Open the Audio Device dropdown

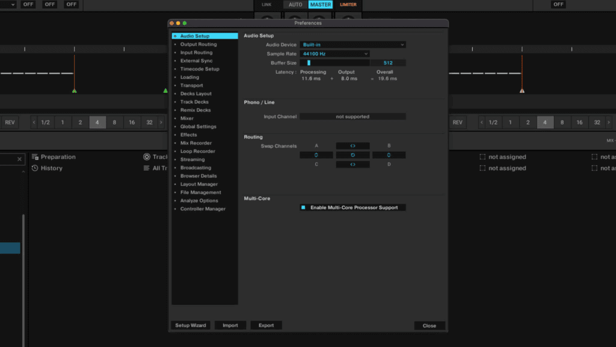point(353,45)
